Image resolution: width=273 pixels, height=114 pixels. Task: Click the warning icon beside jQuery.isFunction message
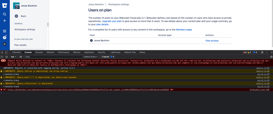(x=1, y=83)
